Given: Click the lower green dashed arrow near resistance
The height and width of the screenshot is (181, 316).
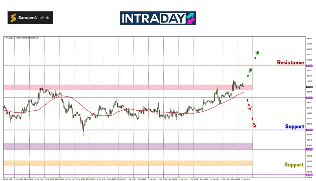Looking at the screenshot, I should pos(249,73).
